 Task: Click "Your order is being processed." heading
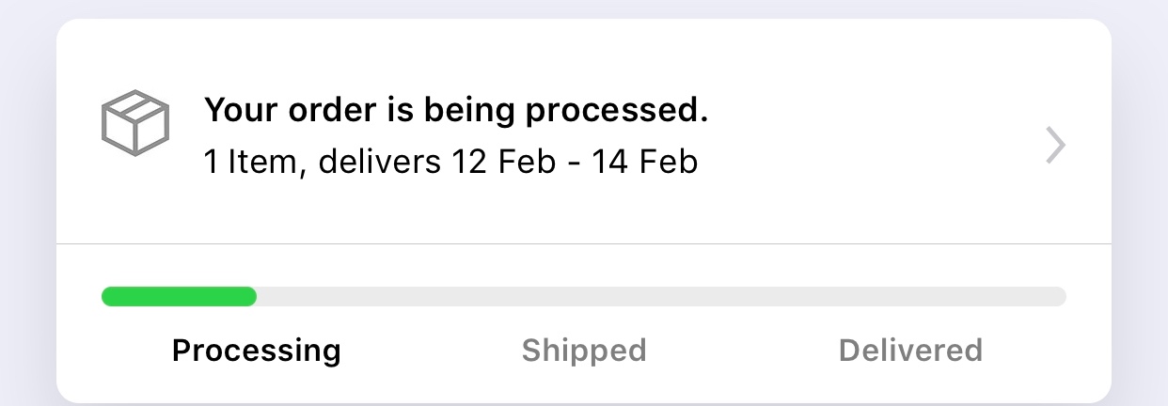[x=455, y=112]
